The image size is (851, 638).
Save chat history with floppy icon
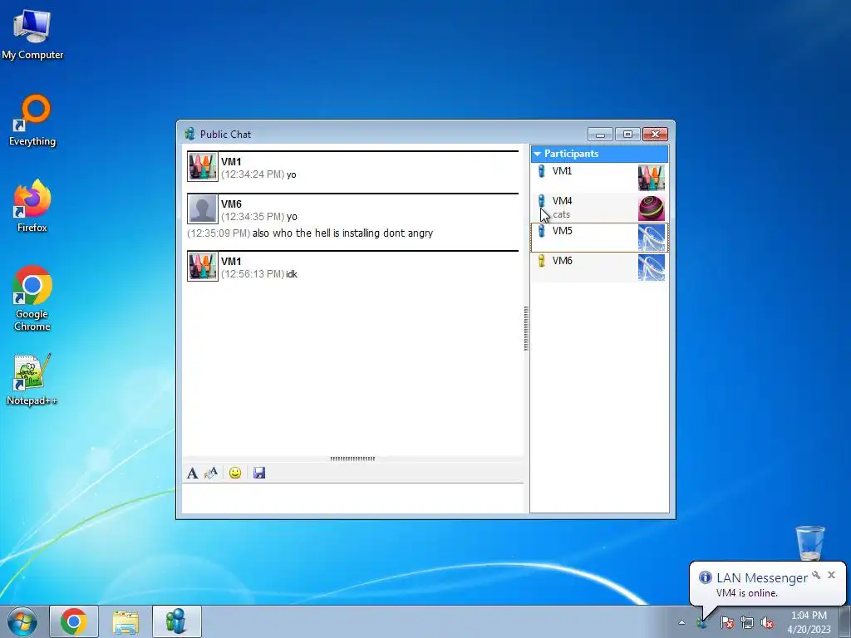[x=259, y=473]
